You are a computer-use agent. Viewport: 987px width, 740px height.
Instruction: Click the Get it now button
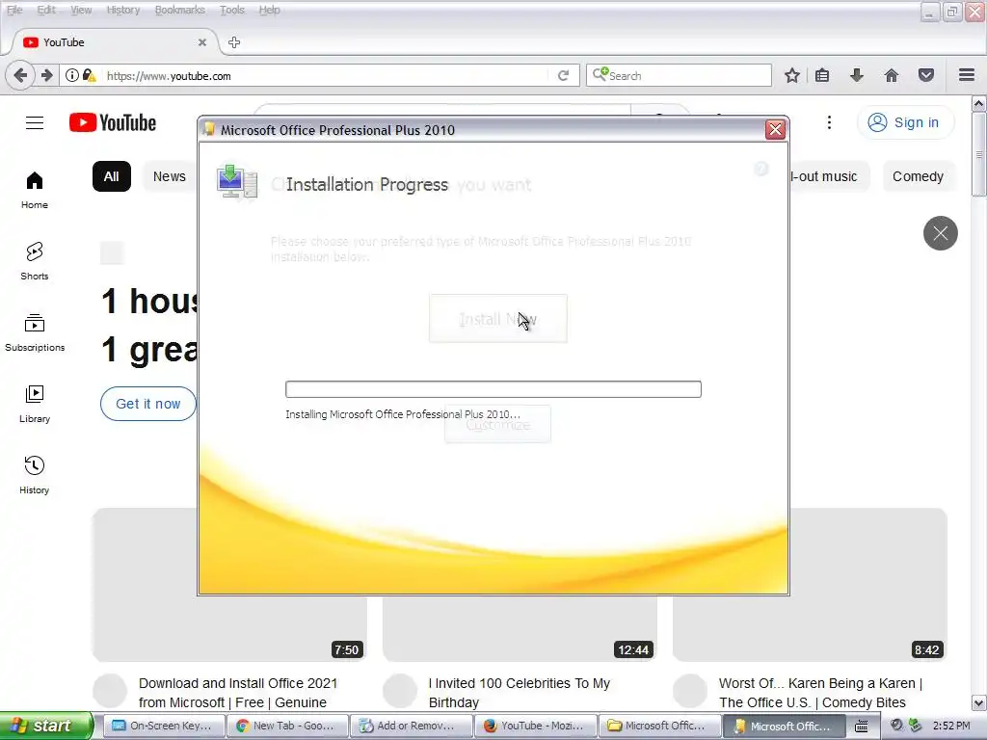point(147,404)
